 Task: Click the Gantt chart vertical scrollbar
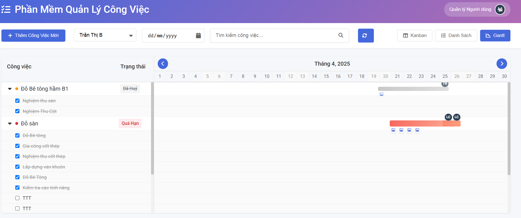pos(509,129)
